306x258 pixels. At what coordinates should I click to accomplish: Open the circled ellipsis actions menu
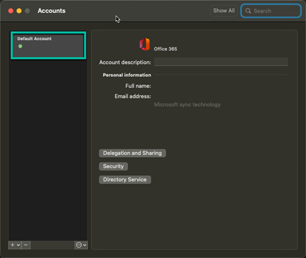point(81,245)
